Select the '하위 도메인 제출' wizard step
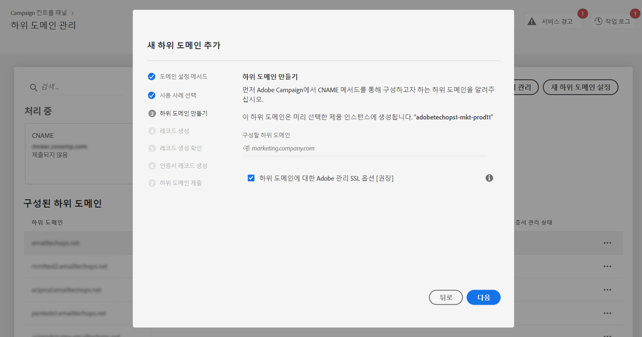The height and width of the screenshot is (337, 642). [x=181, y=183]
